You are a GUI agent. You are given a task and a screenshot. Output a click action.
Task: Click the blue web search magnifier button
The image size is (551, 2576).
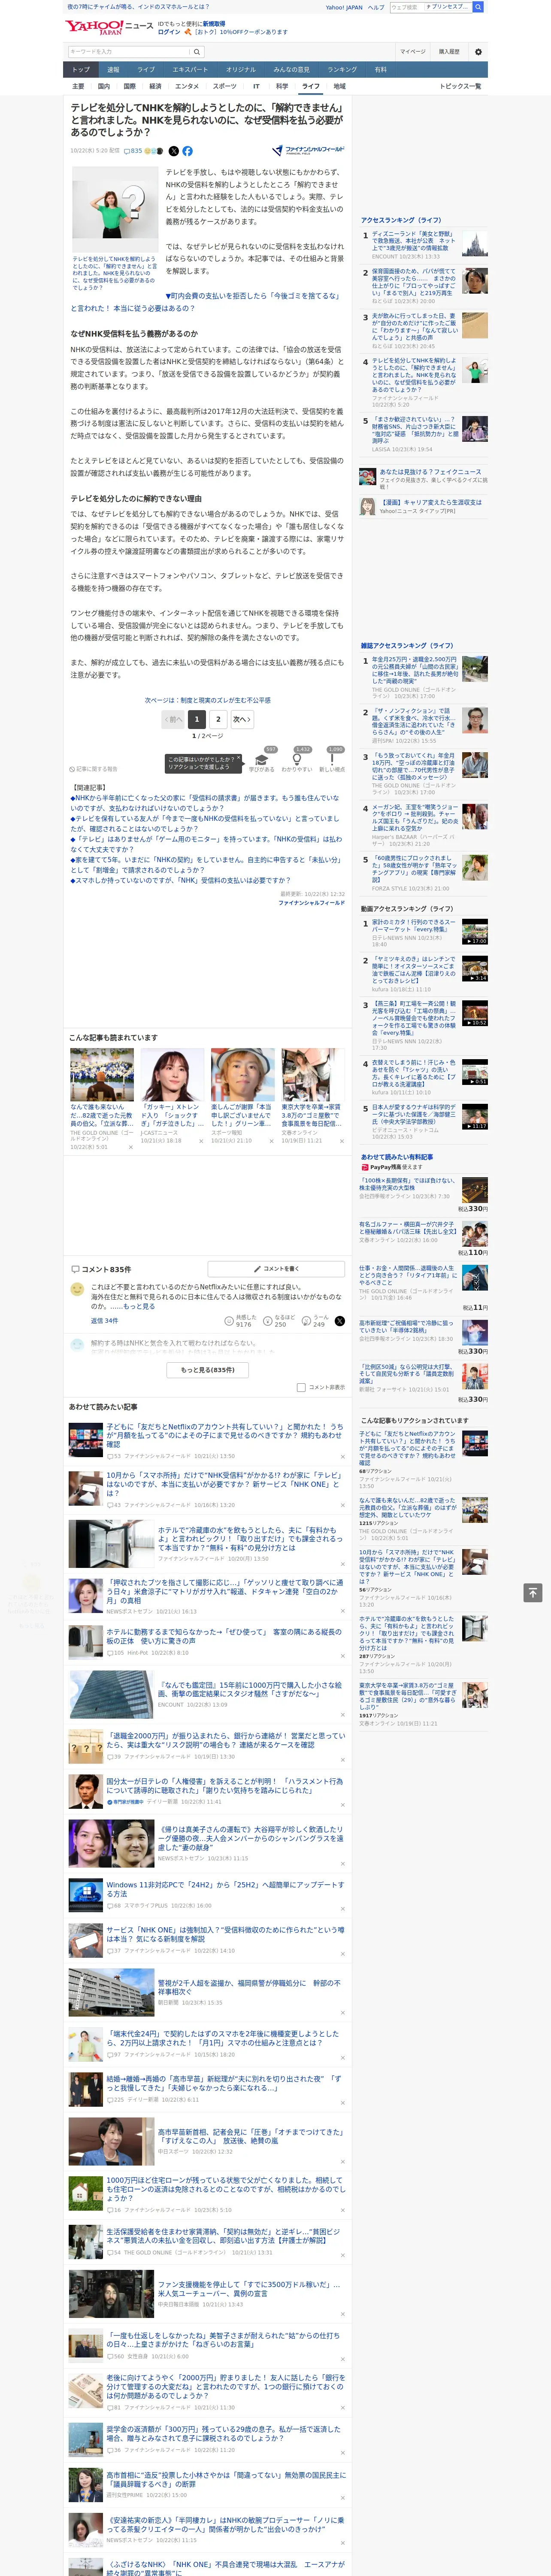[x=478, y=7]
